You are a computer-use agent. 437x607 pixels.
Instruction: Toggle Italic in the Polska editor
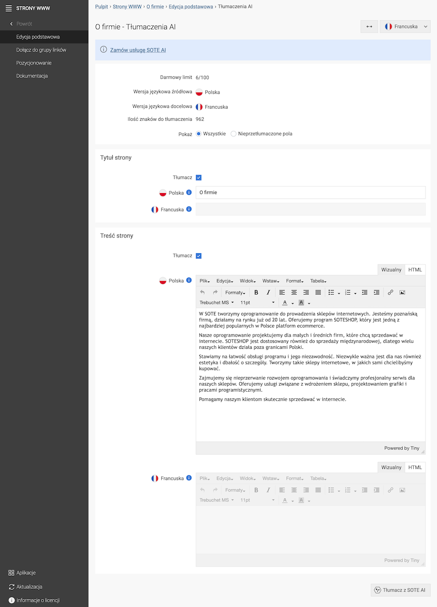(268, 292)
